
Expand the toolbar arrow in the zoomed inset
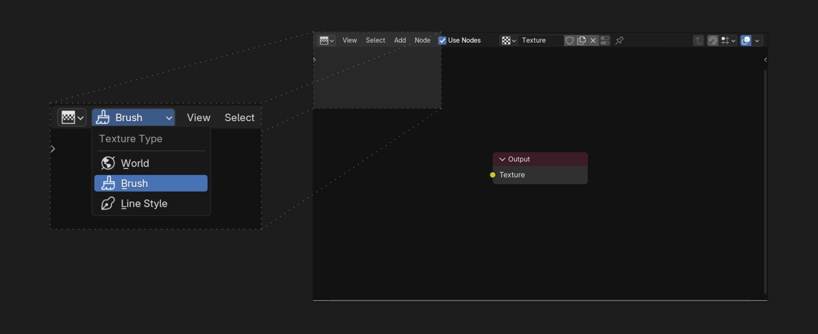(x=53, y=149)
